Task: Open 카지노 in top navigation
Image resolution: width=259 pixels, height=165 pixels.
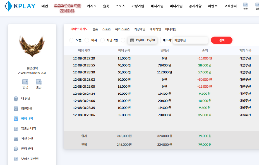Action: tap(92, 6)
